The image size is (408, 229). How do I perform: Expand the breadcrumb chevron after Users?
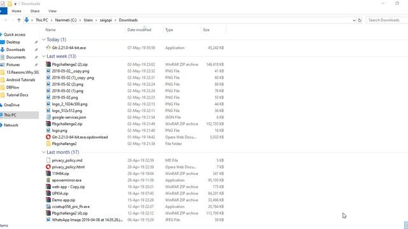click(96, 20)
